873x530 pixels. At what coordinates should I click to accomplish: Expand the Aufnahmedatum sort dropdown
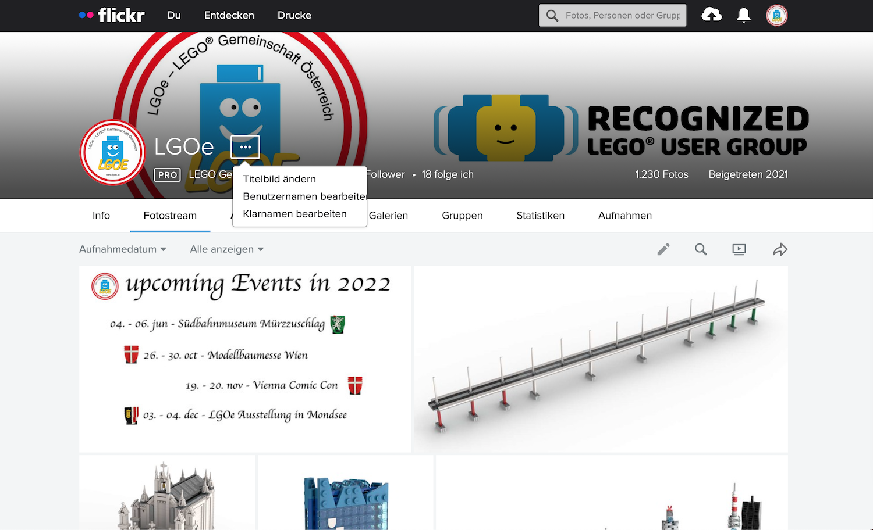(123, 249)
